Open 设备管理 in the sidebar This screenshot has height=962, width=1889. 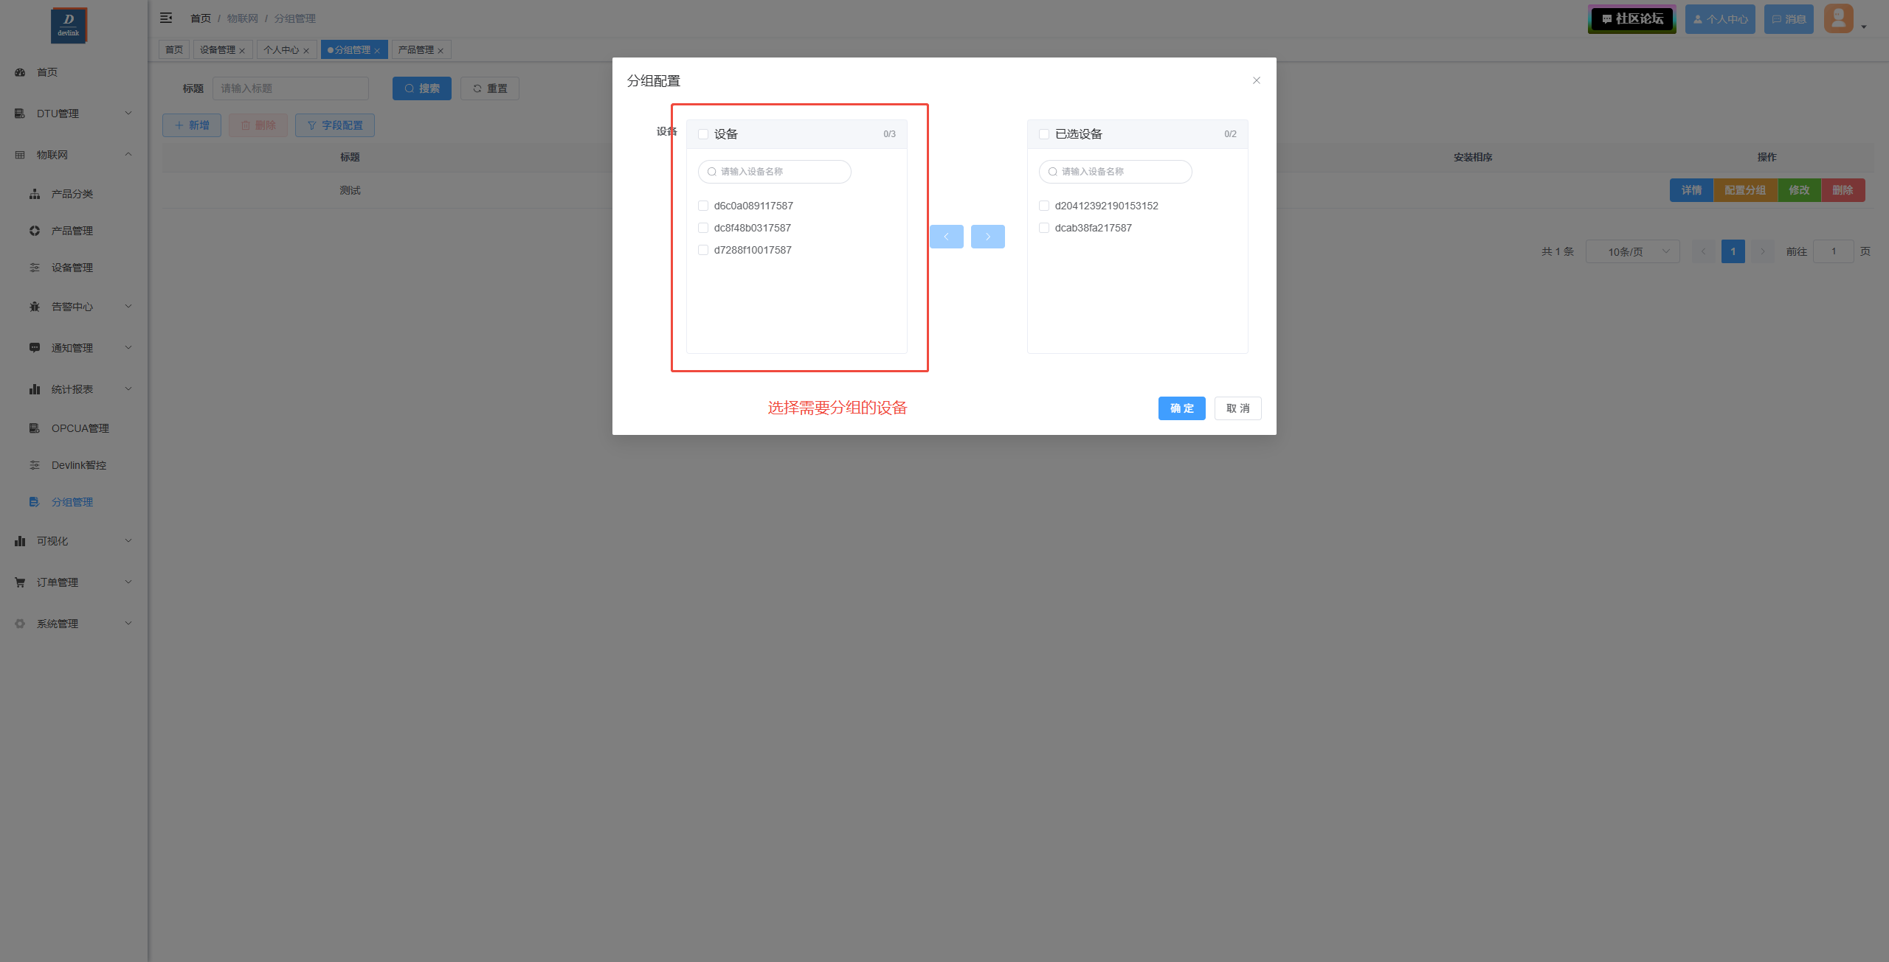[72, 268]
